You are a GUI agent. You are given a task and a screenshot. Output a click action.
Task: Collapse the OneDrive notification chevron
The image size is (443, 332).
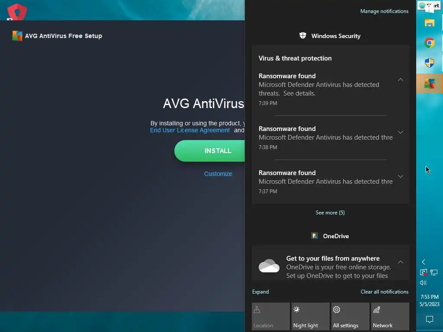click(x=401, y=262)
